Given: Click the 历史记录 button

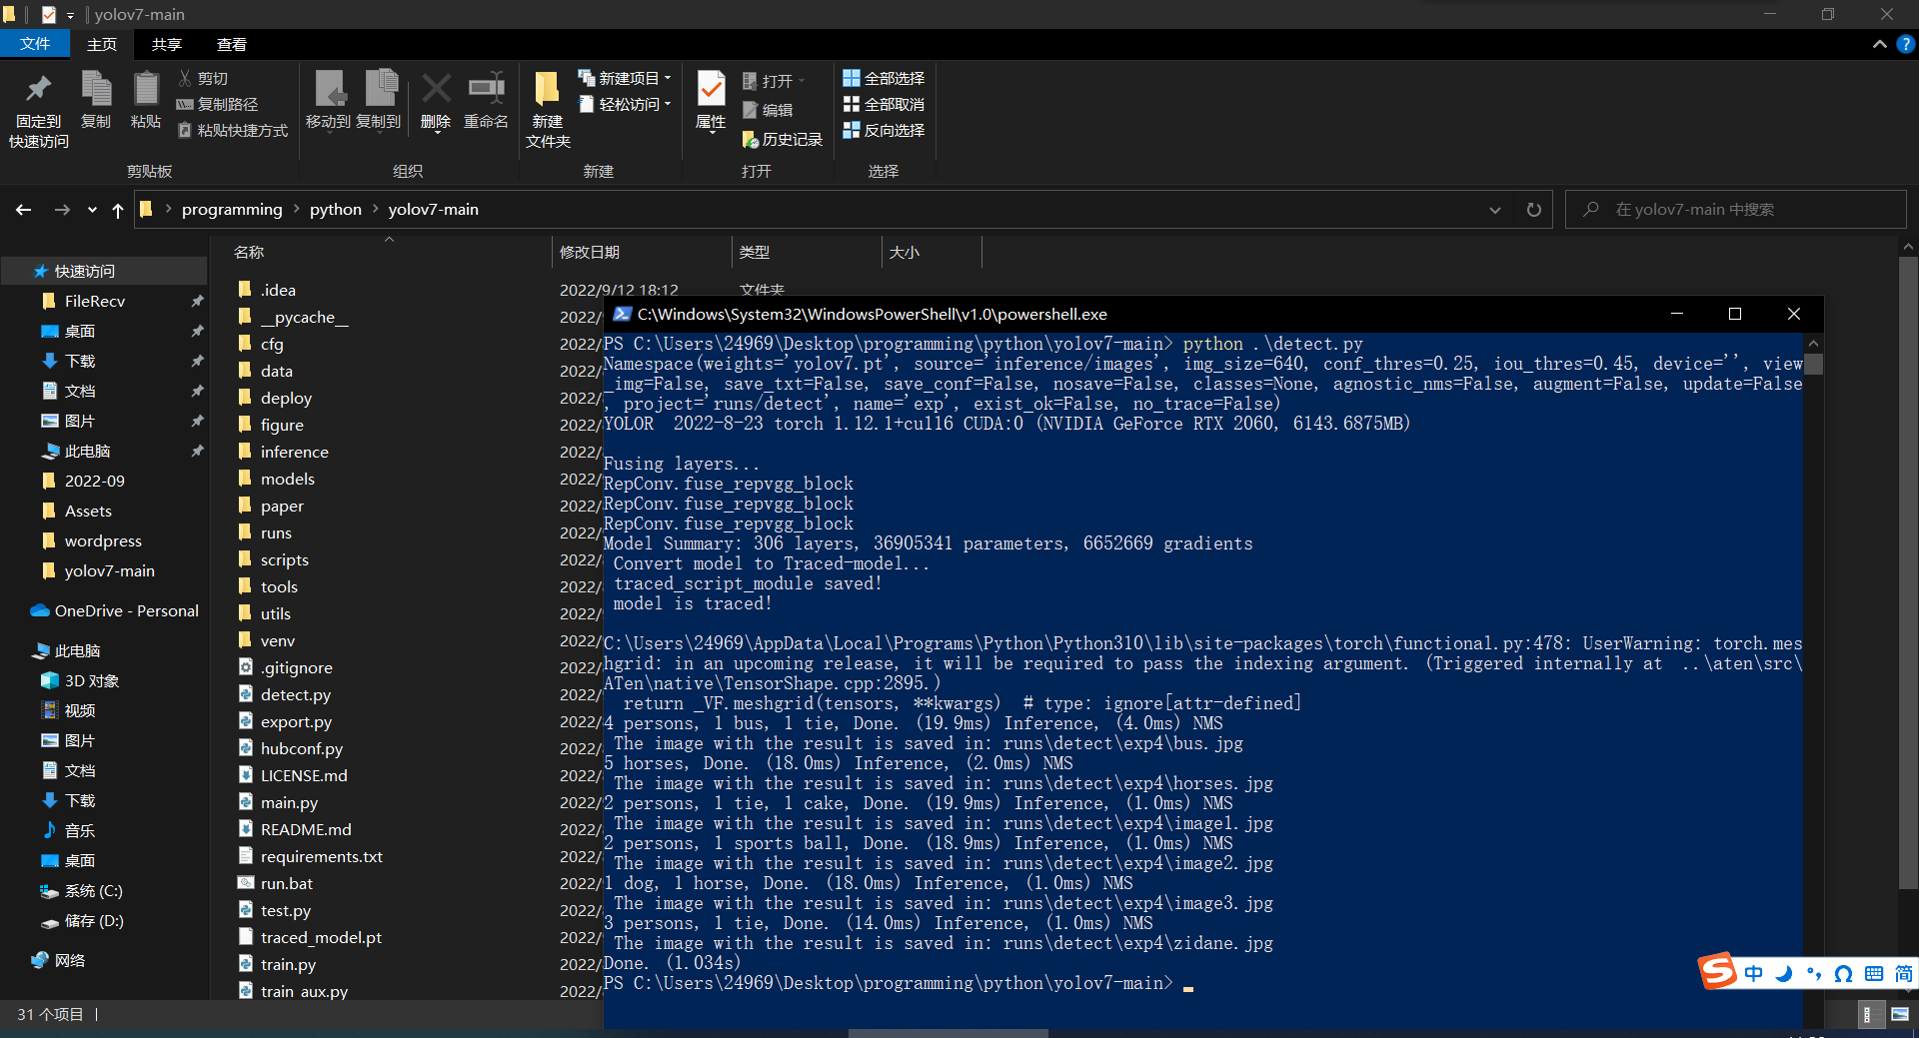Looking at the screenshot, I should coord(783,139).
